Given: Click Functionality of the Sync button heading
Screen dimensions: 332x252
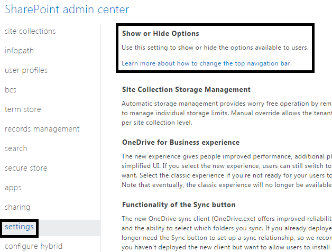Looking at the screenshot, I should point(179,204).
